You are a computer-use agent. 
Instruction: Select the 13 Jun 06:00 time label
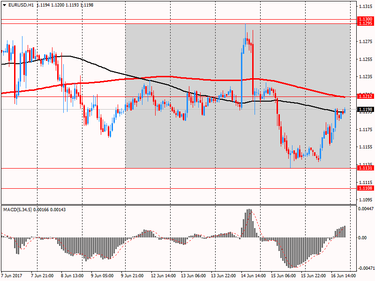pyautogui.click(x=194, y=276)
